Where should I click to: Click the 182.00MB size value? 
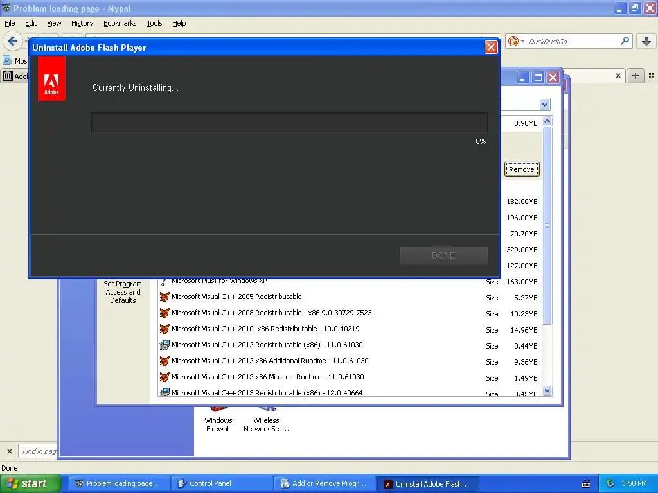[522, 202]
